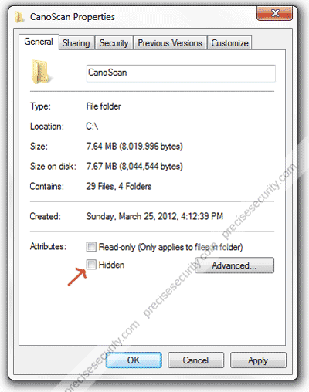This screenshot has width=309, height=392.
Task: Click the large CanoScan folder icon
Action: click(x=41, y=72)
